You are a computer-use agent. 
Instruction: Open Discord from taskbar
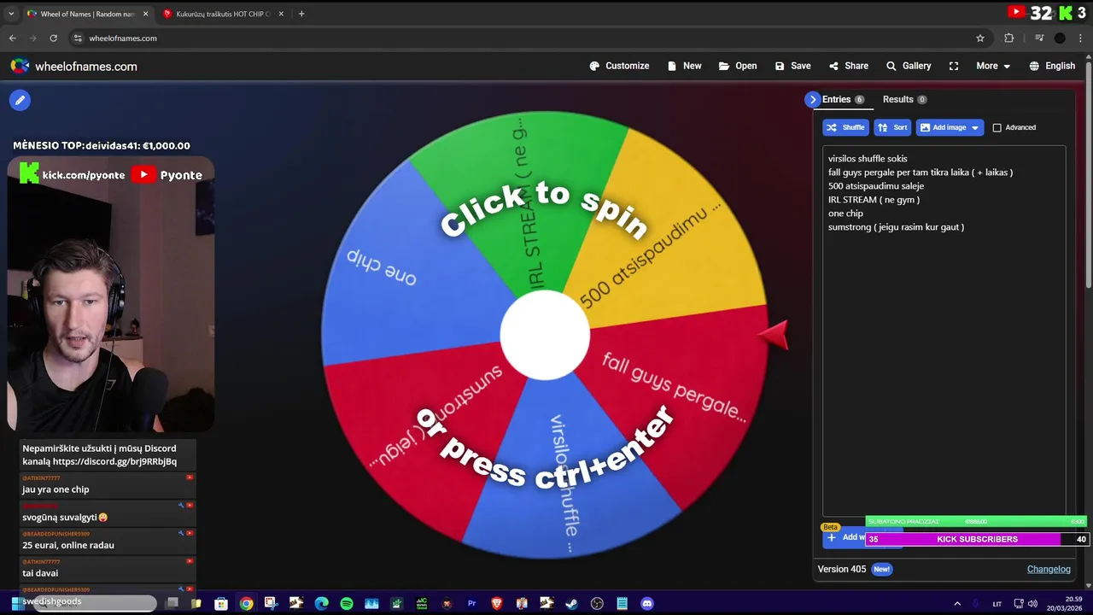(647, 604)
